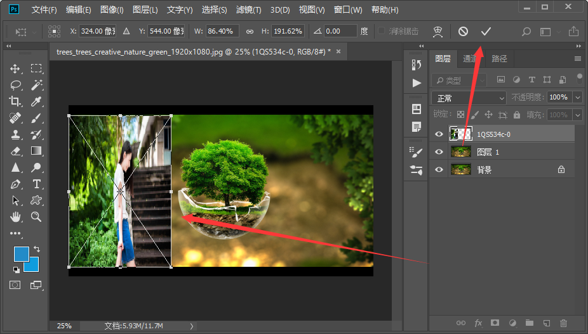Select the Zoom tool
This screenshot has width=588, height=334.
pos(37,217)
